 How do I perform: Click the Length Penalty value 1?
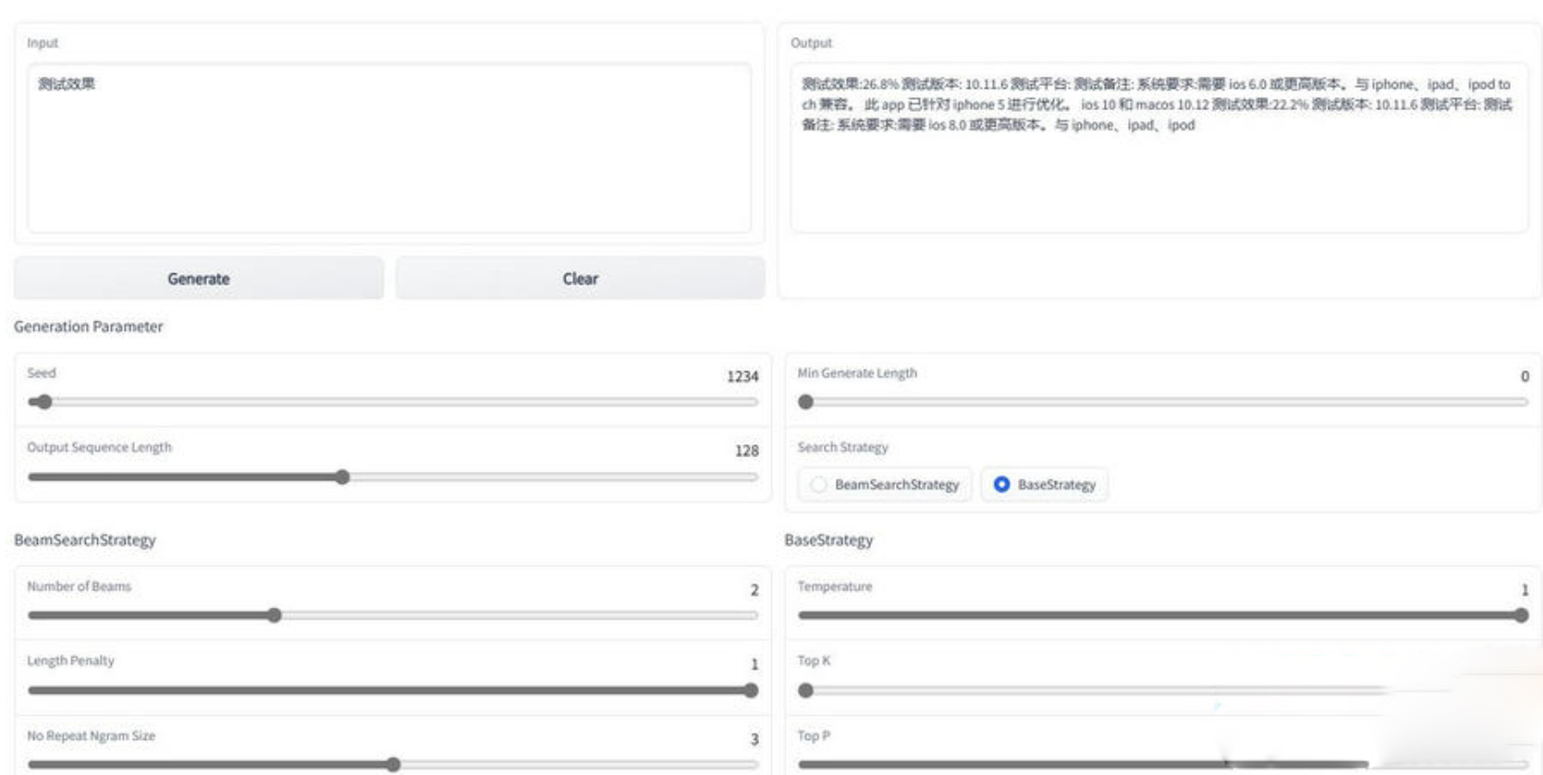point(754,664)
